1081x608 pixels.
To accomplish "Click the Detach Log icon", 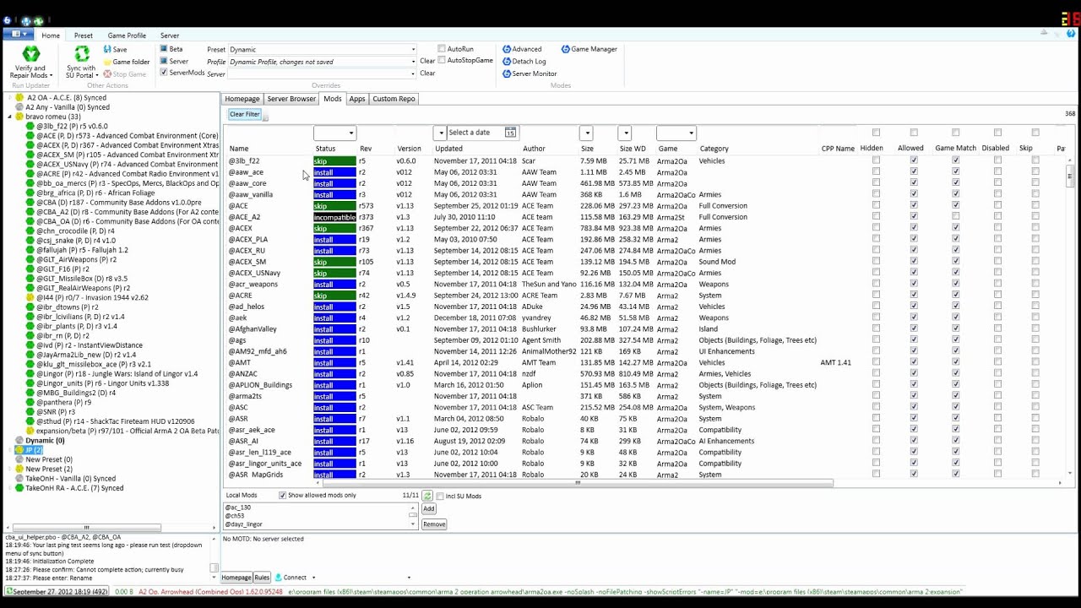I will (507, 62).
